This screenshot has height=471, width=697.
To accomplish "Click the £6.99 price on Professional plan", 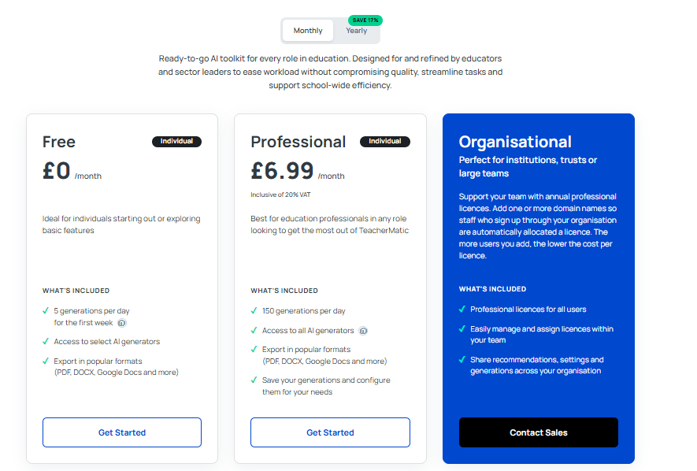I will [282, 170].
